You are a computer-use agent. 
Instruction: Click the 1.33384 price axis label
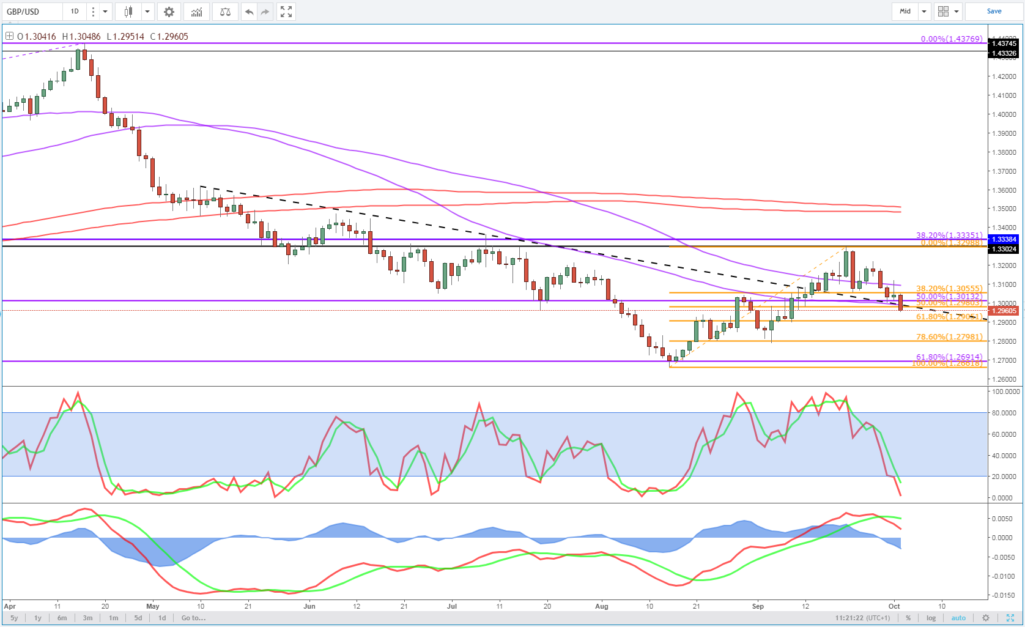pos(1004,239)
